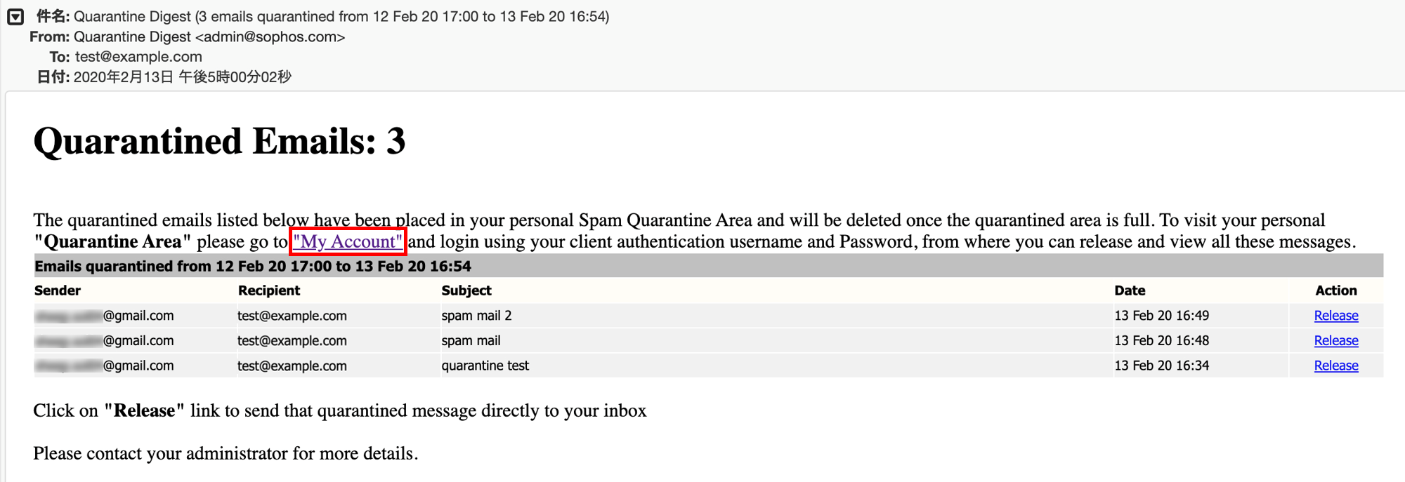Select sender address admin@sophos.com in header
Image resolution: width=1405 pixels, height=482 pixels.
270,37
